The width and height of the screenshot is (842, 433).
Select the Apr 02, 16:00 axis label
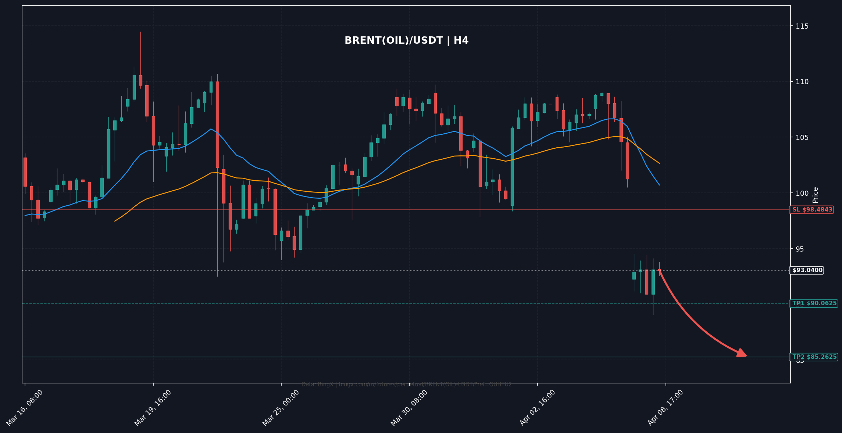[537, 408]
